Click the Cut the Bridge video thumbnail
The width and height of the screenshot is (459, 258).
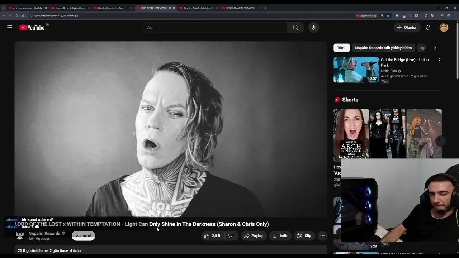(x=356, y=70)
